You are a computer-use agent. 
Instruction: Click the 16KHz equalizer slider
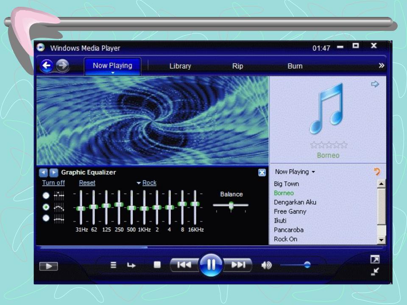195,204
